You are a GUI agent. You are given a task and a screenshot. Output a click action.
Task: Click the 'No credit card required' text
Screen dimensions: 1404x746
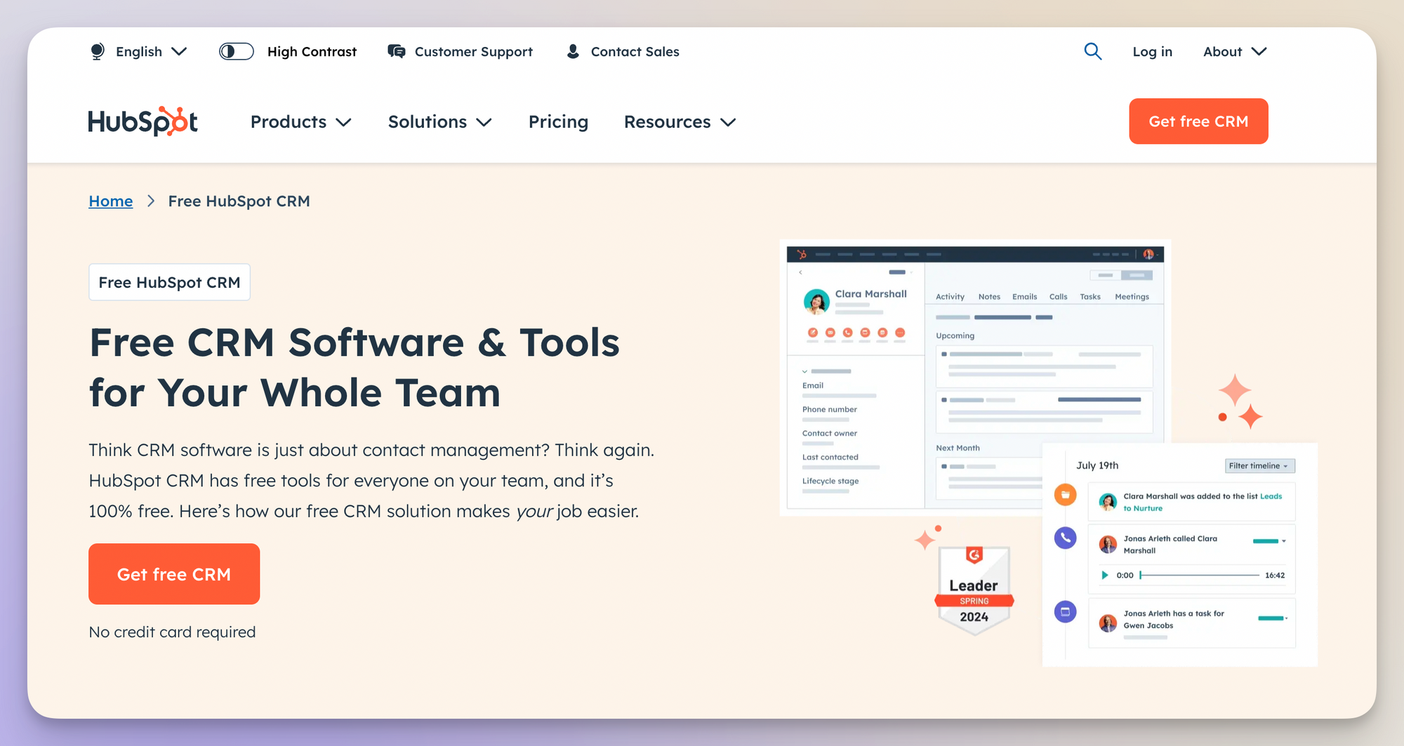[172, 632]
